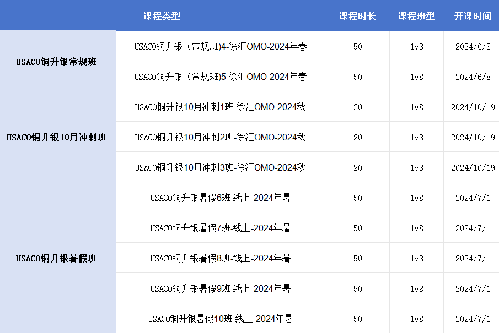Click 1v8 class type for 常规班)5
499x333 pixels.
click(417, 77)
